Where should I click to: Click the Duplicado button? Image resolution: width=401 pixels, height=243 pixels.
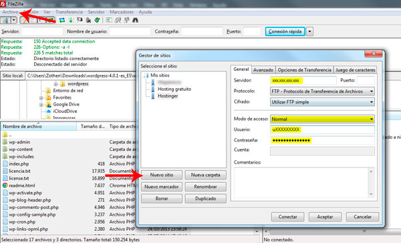(x=206, y=198)
